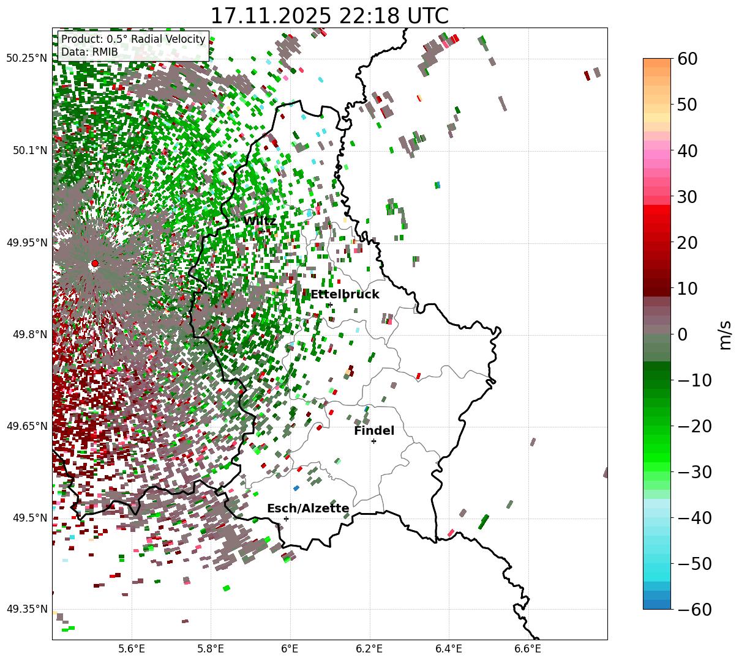Click the 0 value on the colorbar

682,334
